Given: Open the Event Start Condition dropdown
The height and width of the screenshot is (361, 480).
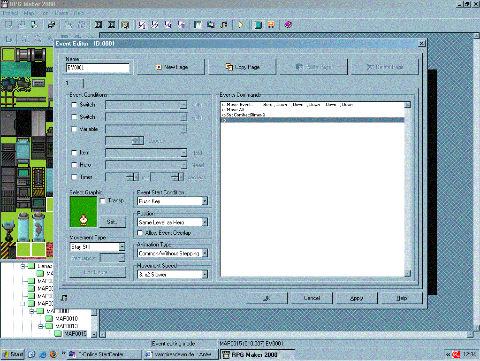Looking at the screenshot, I should (205, 201).
